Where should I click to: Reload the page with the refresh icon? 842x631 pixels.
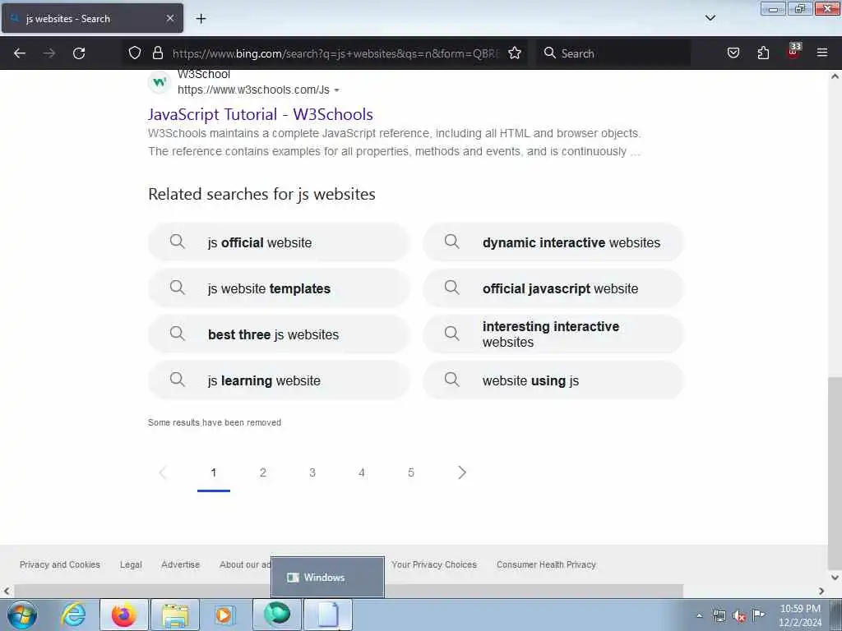(79, 53)
